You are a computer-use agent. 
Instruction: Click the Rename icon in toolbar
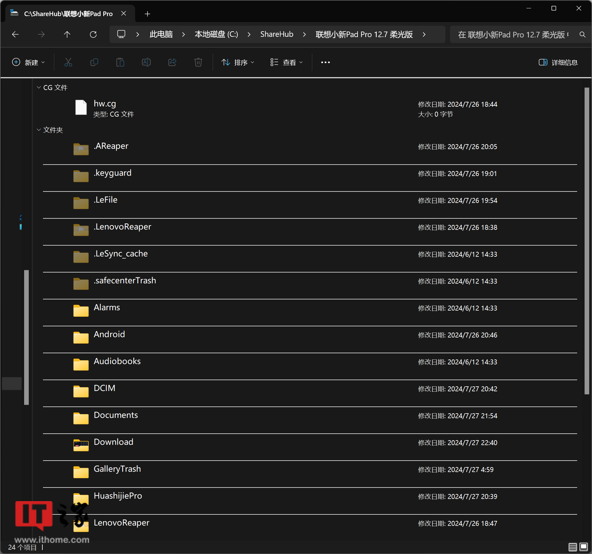(146, 62)
